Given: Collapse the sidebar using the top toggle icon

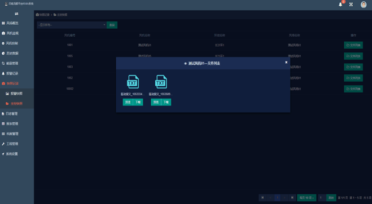Looking at the screenshot, I should click(x=16, y=14).
